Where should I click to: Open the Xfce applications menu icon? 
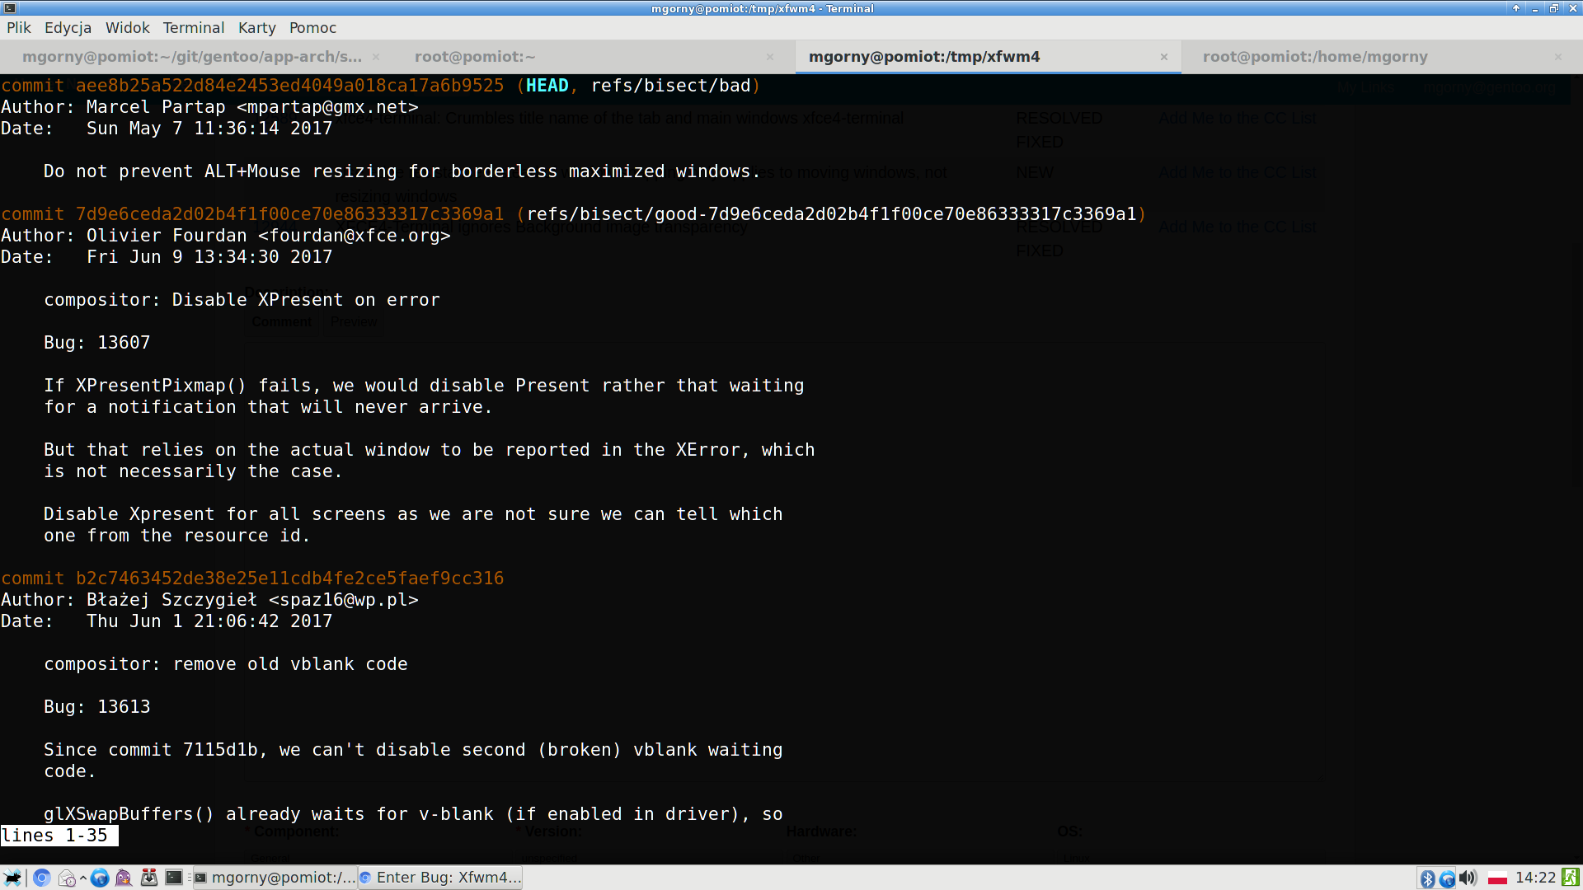coord(12,878)
